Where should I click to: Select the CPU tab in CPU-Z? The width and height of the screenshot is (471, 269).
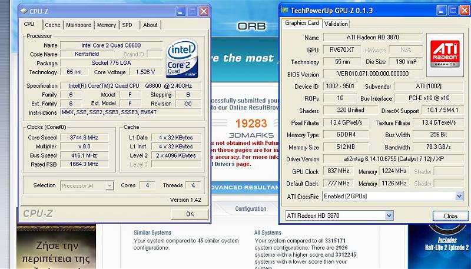[x=29, y=24]
